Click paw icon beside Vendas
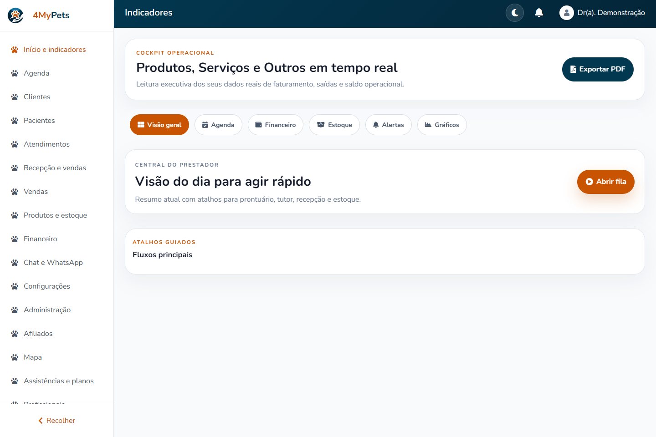Viewport: 656px width, 437px height. click(15, 192)
